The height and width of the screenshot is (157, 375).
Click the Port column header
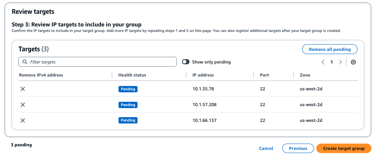point(264,75)
